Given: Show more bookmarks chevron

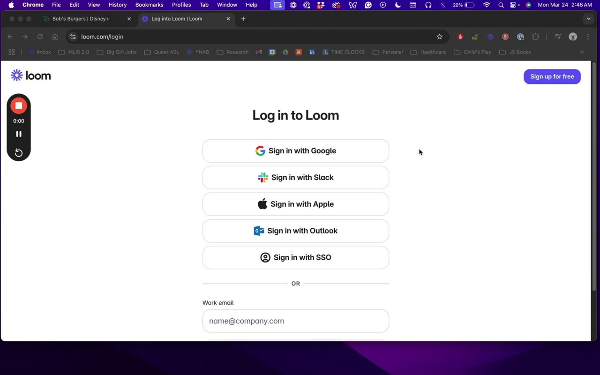Looking at the screenshot, I should tap(582, 52).
